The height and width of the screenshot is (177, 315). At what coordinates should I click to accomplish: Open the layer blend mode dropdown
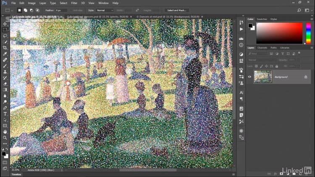pyautogui.click(x=262, y=60)
